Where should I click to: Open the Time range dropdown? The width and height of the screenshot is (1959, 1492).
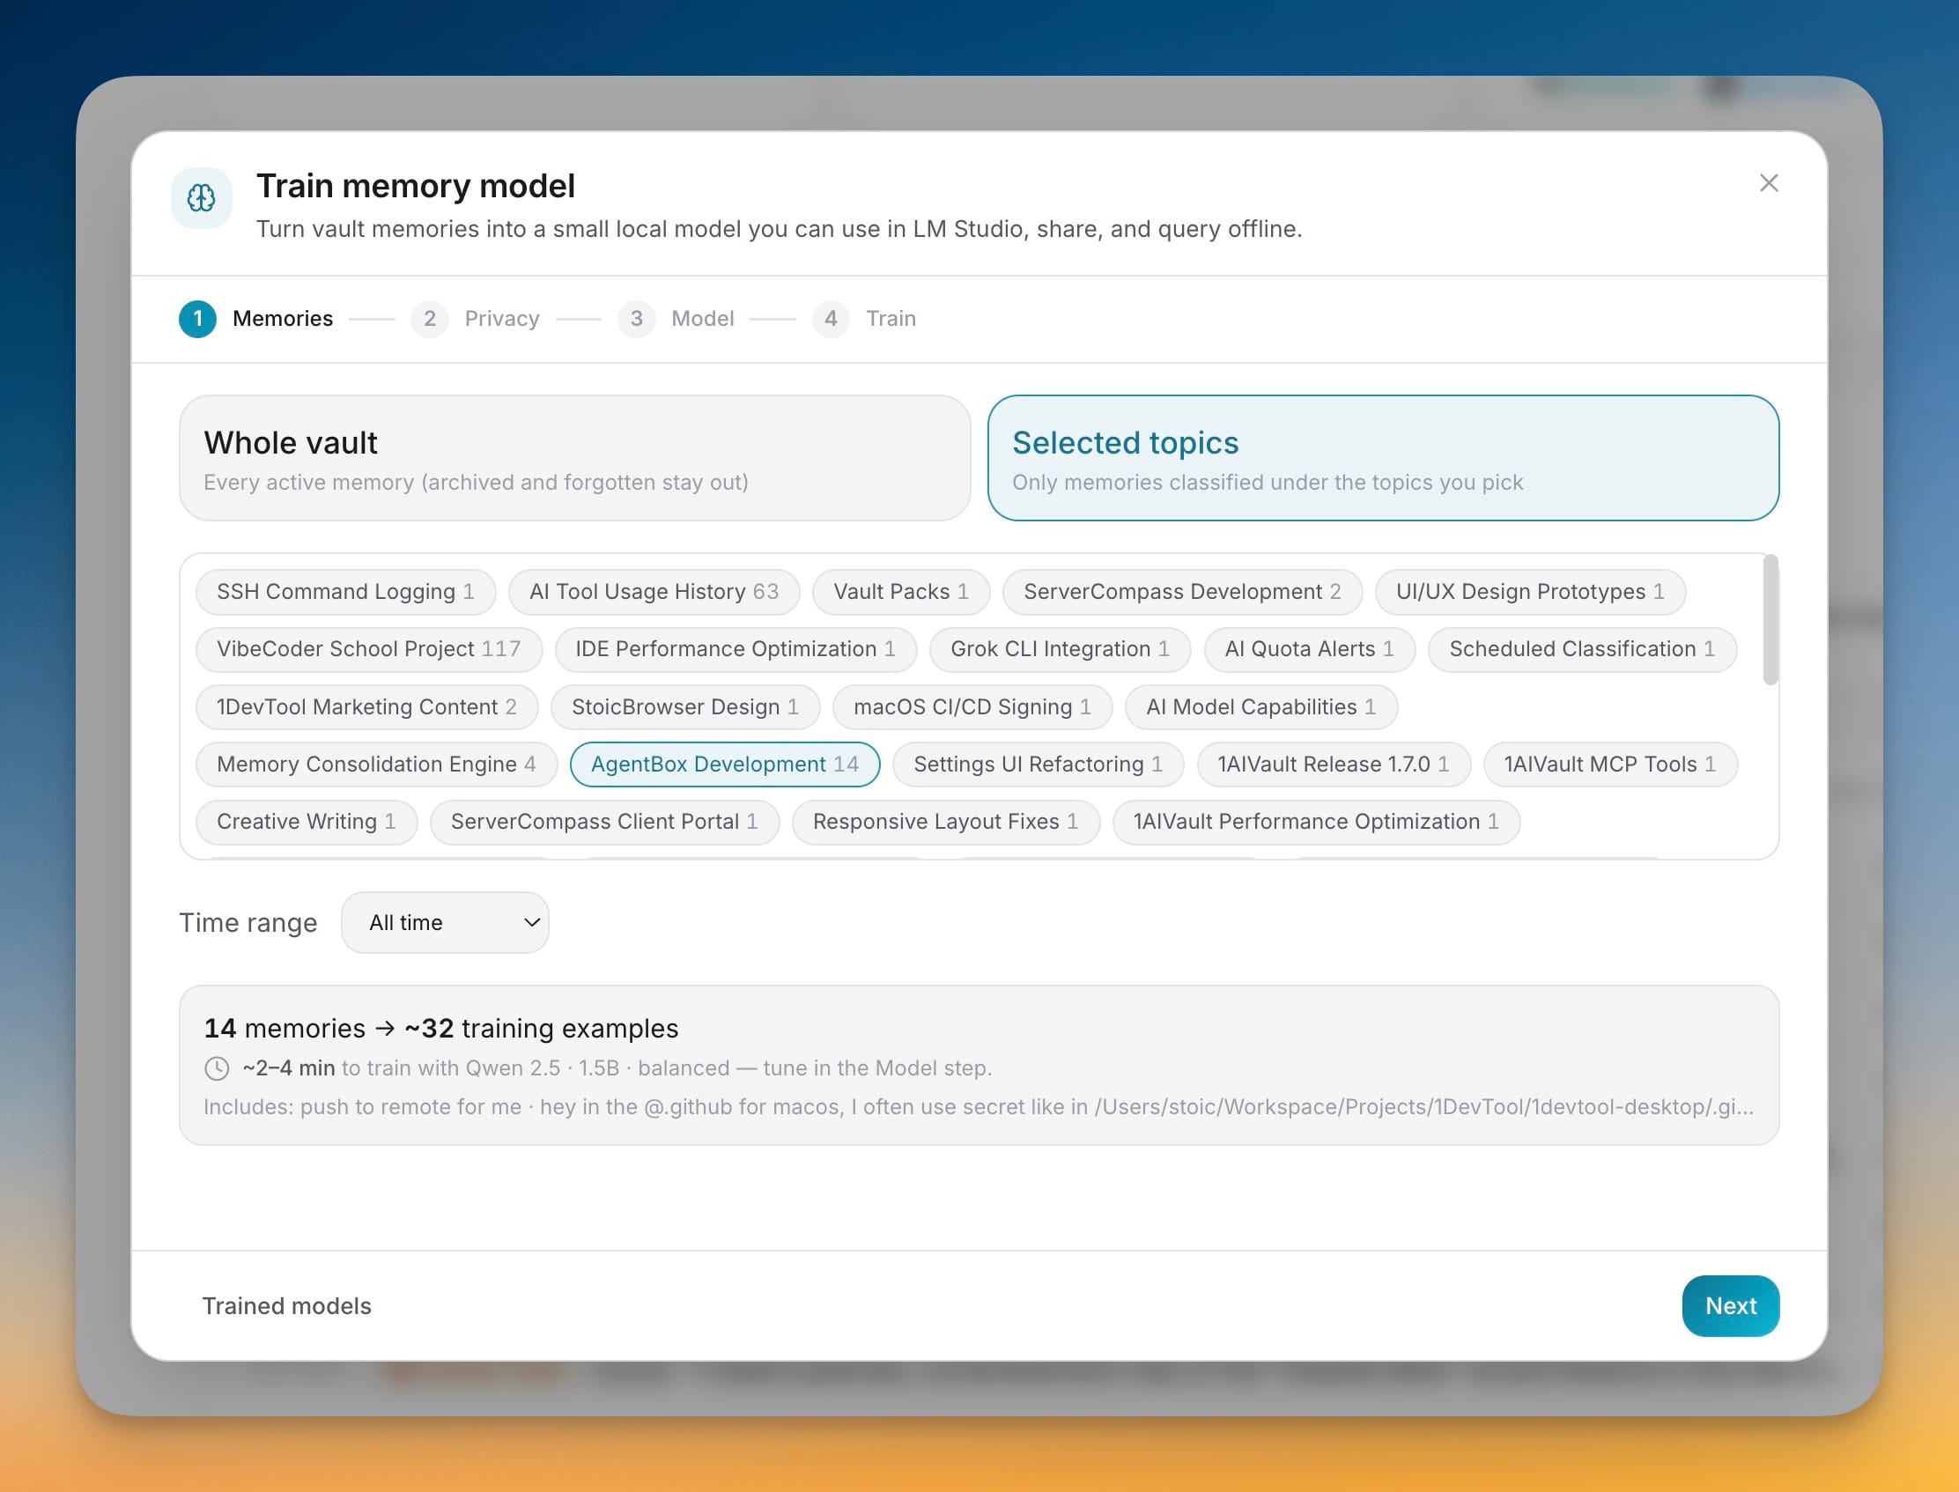coord(445,923)
